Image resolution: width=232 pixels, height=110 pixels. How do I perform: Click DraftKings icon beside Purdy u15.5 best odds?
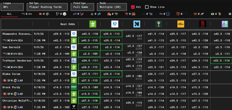coord(74,94)
